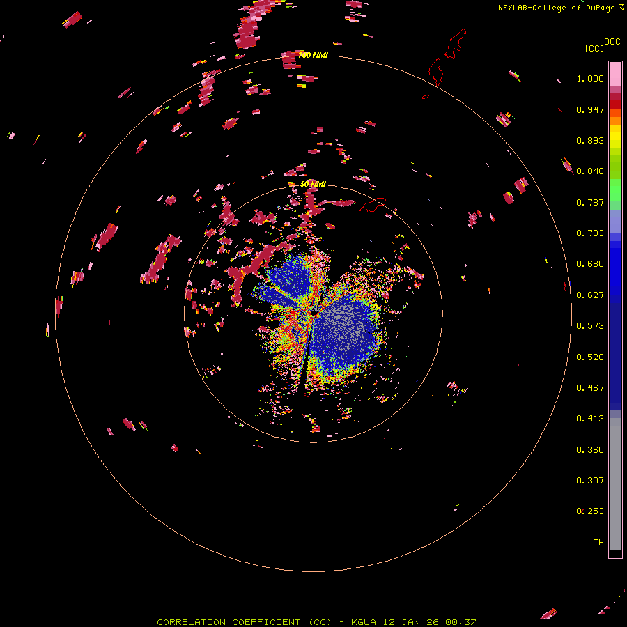Image resolution: width=627 pixels, height=627 pixels.
Task: Select the 0.520 scale value
Action: tap(590, 357)
